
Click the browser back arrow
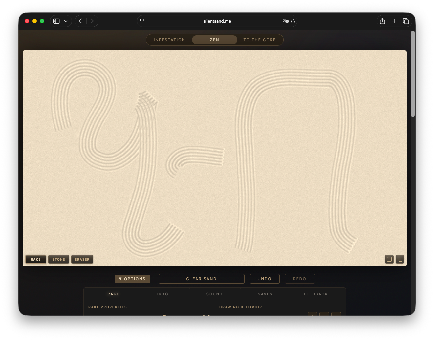coord(80,21)
